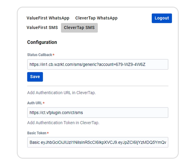Open the CleverTap WhatsApp tab

(96, 18)
